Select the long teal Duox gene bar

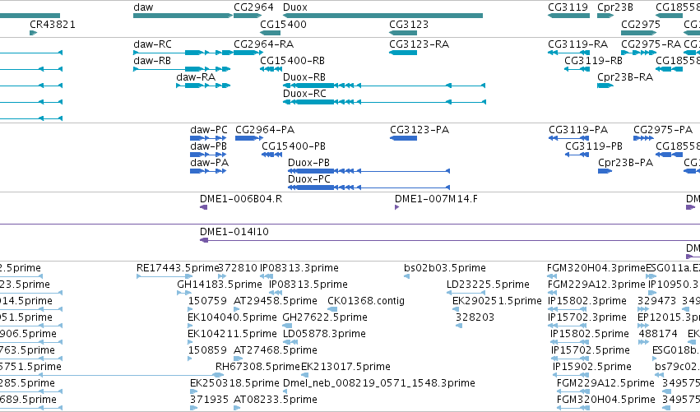[382, 16]
